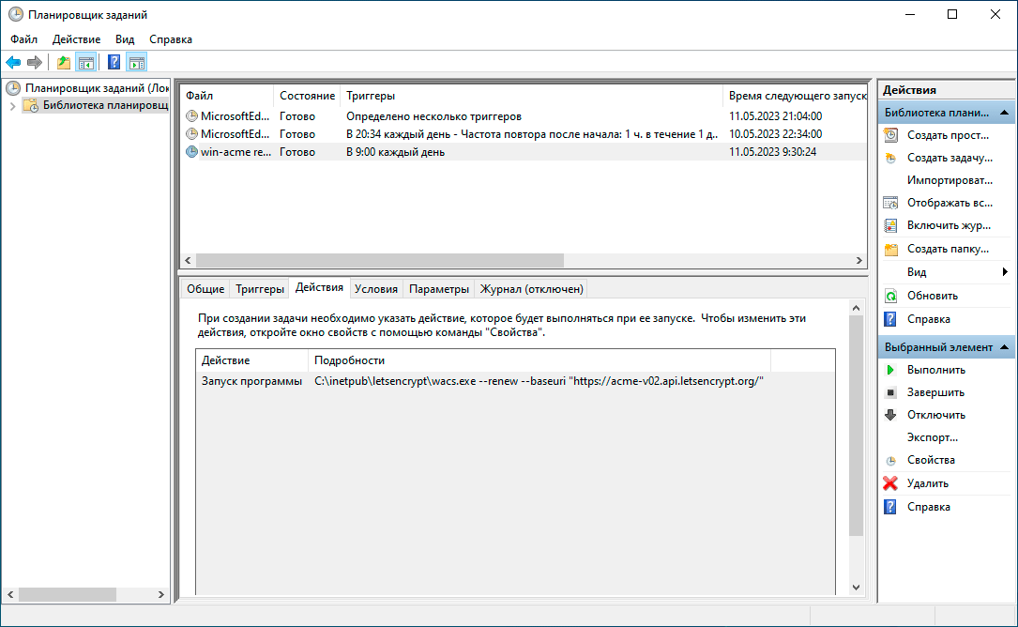Expand the Библиотека планировщика tree node
The height and width of the screenshot is (627, 1018).
(12, 105)
